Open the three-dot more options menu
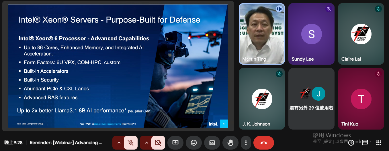The height and width of the screenshot is (151, 389). point(246,143)
